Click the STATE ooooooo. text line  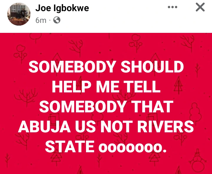pos(106,146)
